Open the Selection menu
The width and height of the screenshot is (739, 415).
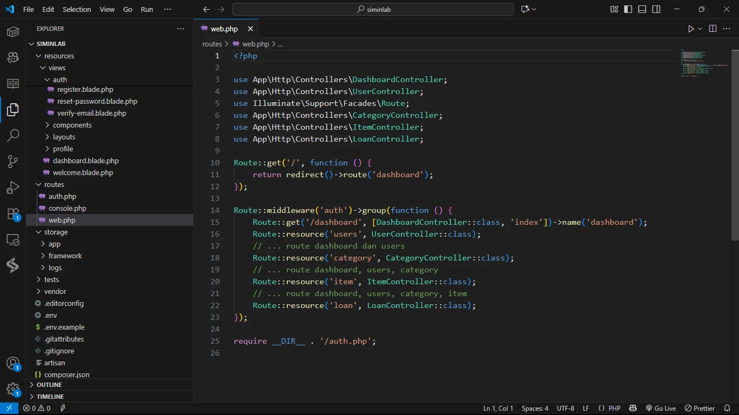tap(77, 9)
